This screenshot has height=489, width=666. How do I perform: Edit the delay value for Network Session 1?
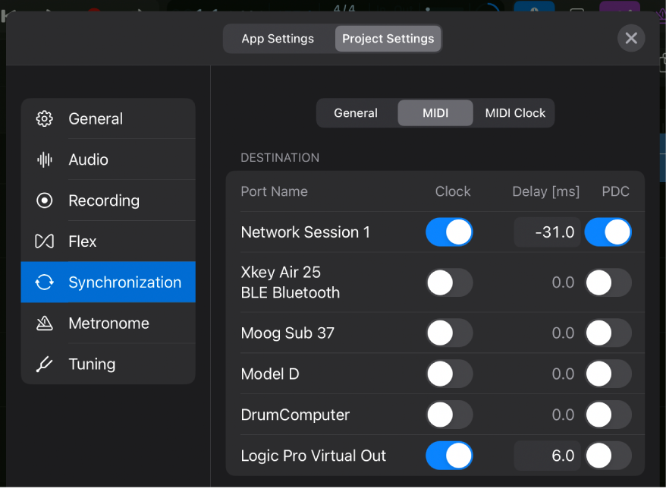[x=547, y=232]
